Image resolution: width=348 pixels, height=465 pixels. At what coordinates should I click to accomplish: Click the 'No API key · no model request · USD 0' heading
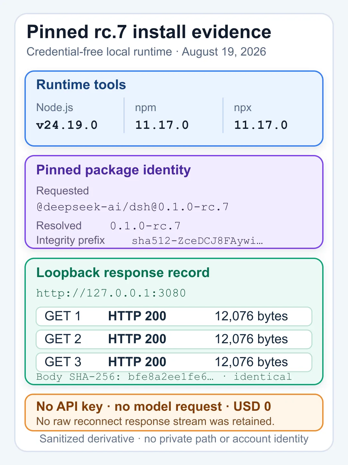click(154, 407)
